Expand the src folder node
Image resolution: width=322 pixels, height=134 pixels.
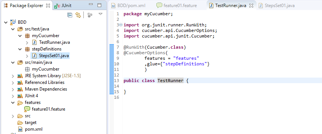click(13, 116)
